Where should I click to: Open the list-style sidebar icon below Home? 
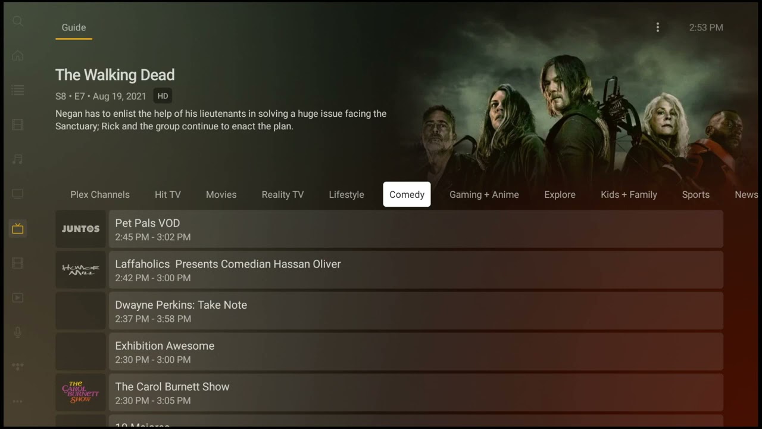pos(18,90)
